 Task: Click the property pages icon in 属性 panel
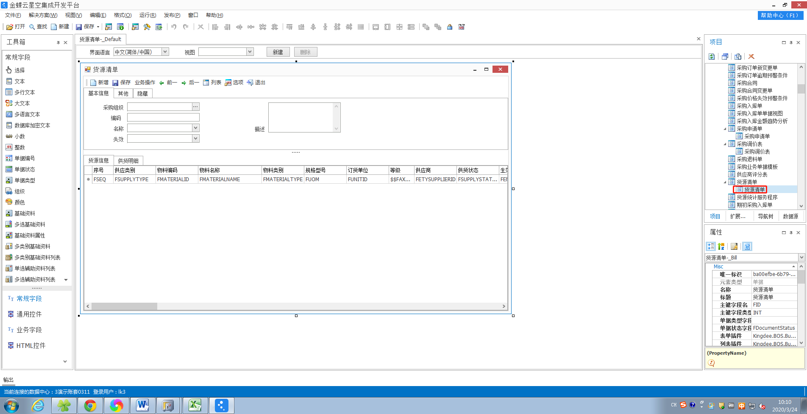click(x=734, y=246)
